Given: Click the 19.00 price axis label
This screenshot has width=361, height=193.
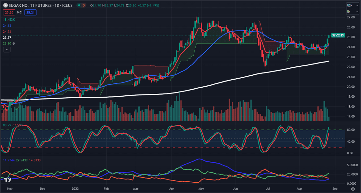Looking at the screenshot, I should pyautogui.click(x=350, y=97).
